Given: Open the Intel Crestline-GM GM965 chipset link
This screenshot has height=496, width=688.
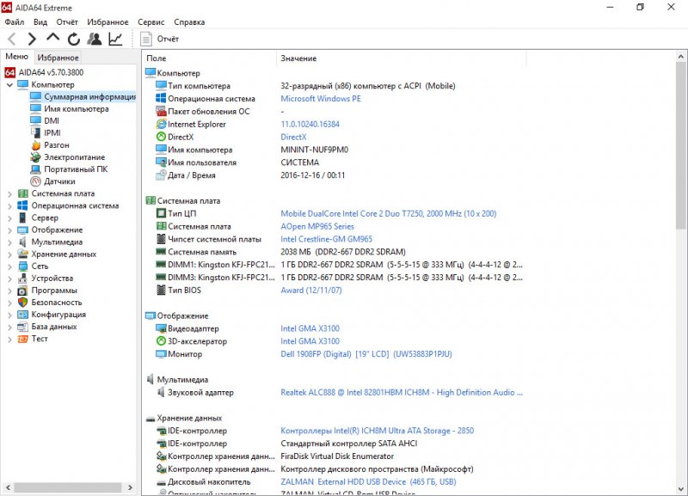Looking at the screenshot, I should [x=326, y=239].
